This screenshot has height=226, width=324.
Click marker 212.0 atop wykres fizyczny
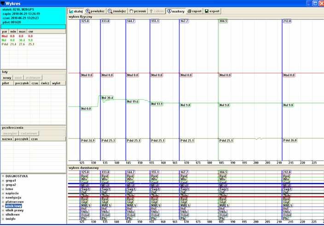point(287,21)
